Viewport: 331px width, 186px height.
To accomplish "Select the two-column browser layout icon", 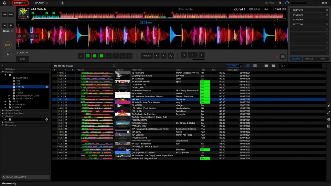I will [266, 66].
